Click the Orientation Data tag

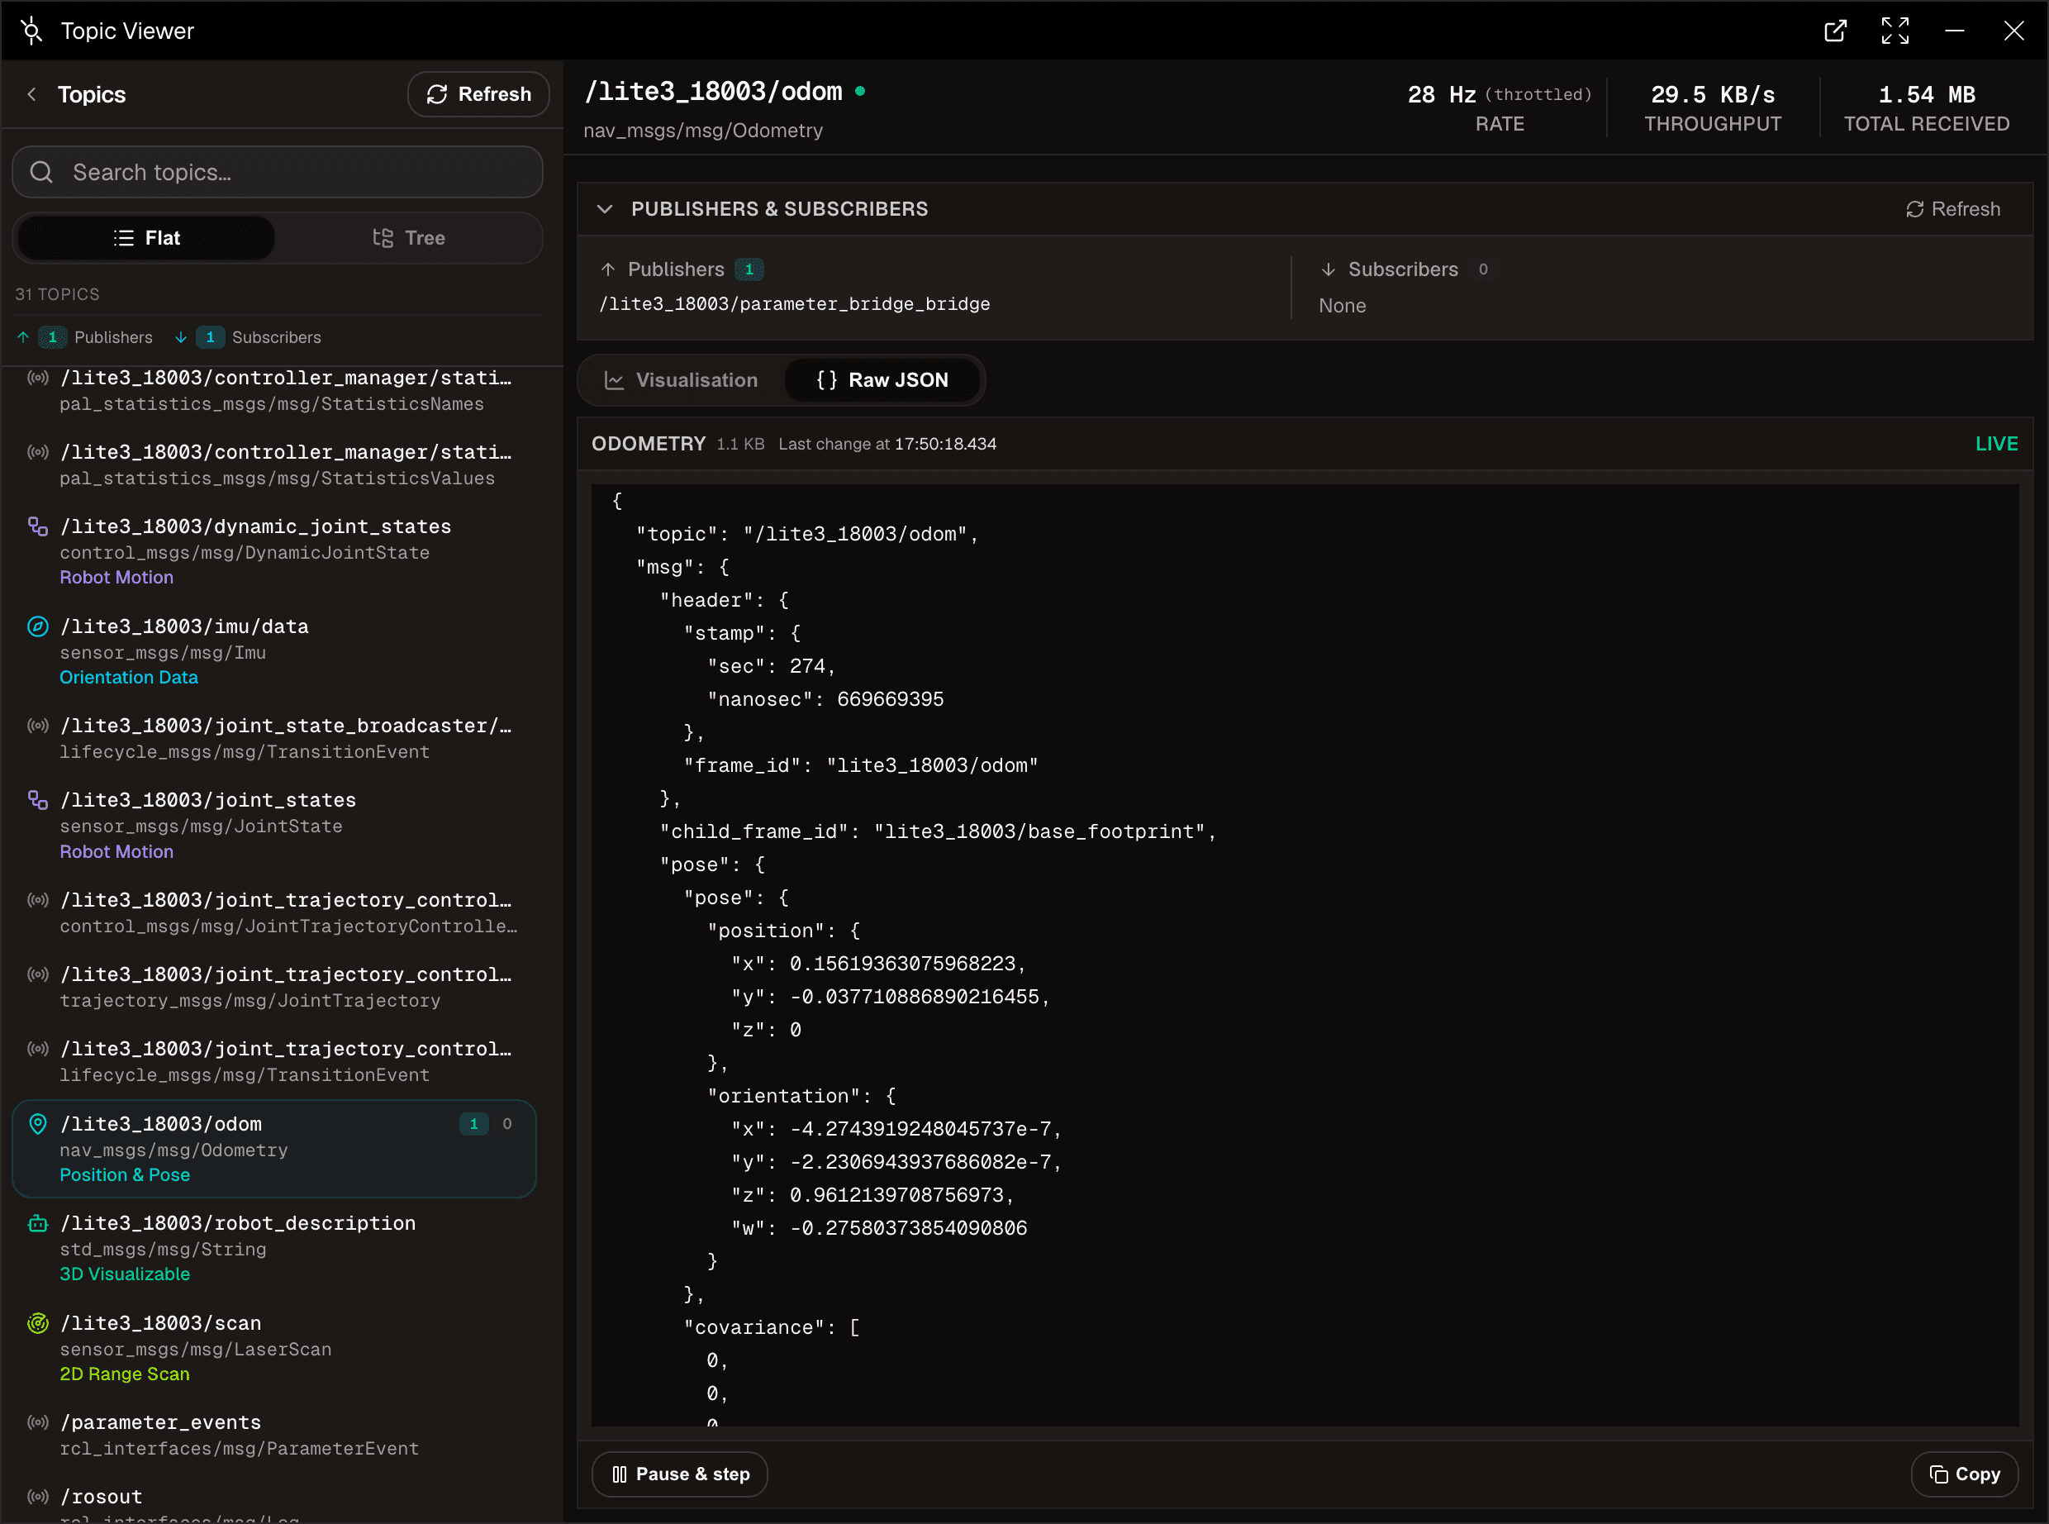coord(129,677)
